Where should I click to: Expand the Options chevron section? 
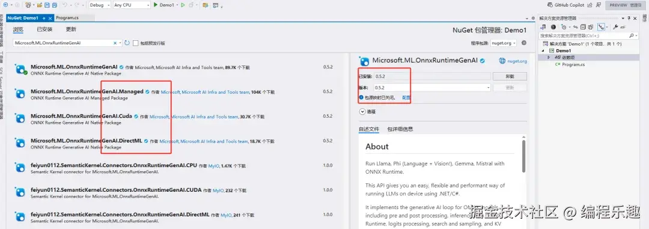(x=362, y=111)
